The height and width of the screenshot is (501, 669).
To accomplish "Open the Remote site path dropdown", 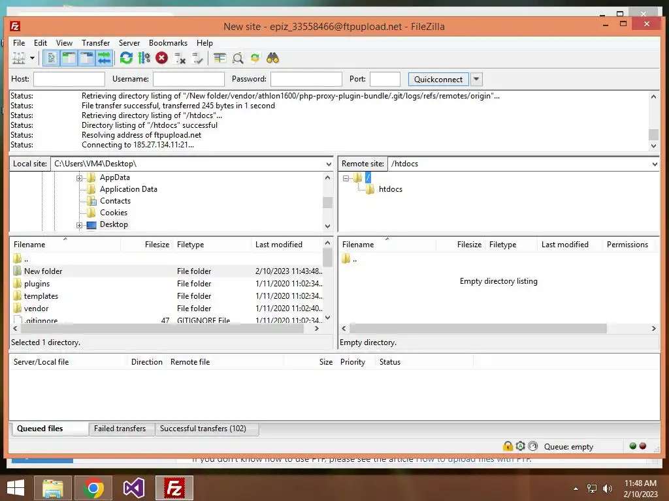I will (655, 164).
